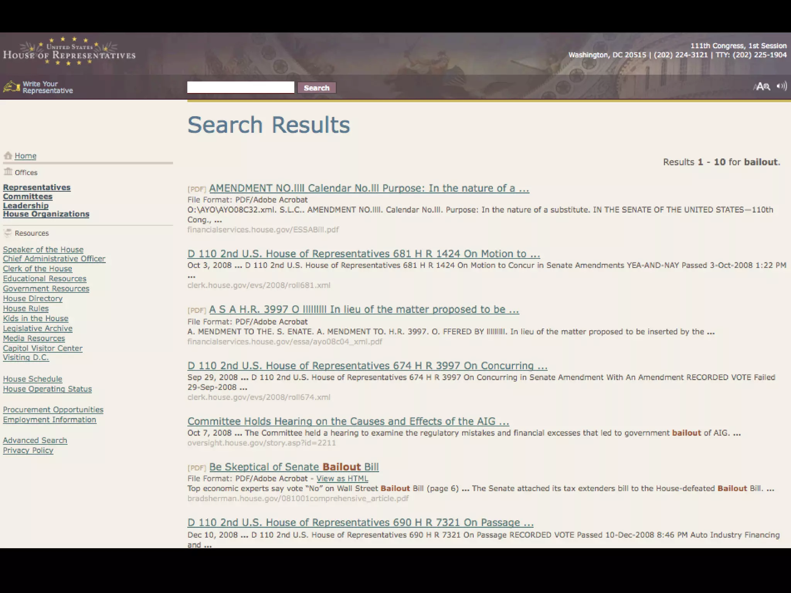This screenshot has height=593, width=791.
Task: Click the Resources section icon
Action: pos(8,233)
